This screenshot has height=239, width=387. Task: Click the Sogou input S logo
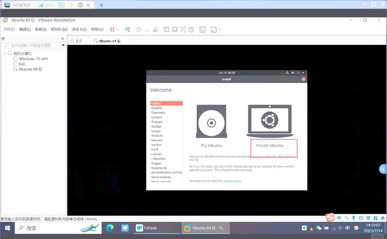click(x=330, y=217)
